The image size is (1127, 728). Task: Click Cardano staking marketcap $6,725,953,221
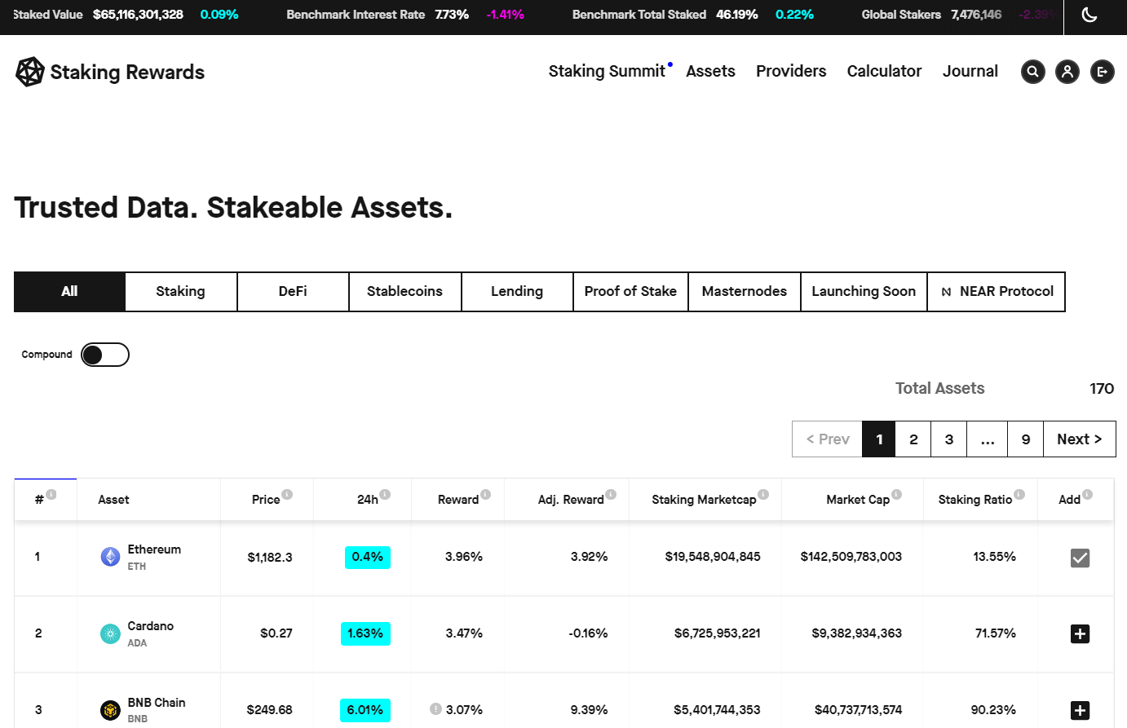point(718,633)
